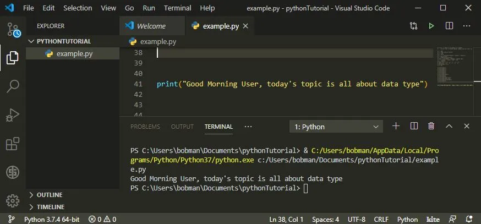Image resolution: width=481 pixels, height=224 pixels.
Task: Change line ending via CRLF
Action: tap(381, 220)
